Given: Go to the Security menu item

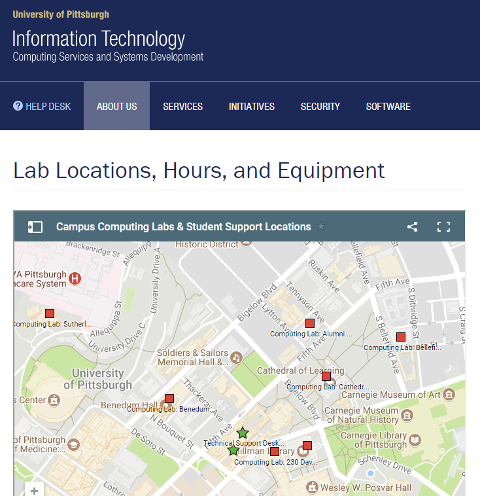Looking at the screenshot, I should (x=320, y=106).
